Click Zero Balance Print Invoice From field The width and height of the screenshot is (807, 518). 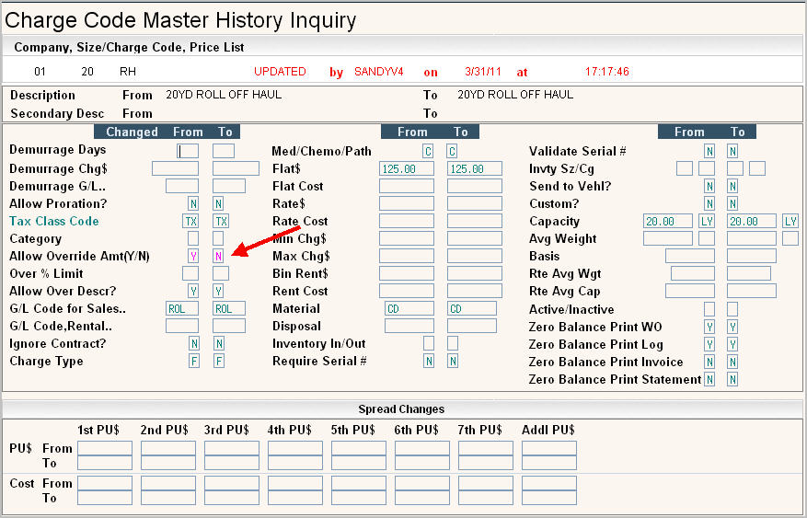[709, 362]
